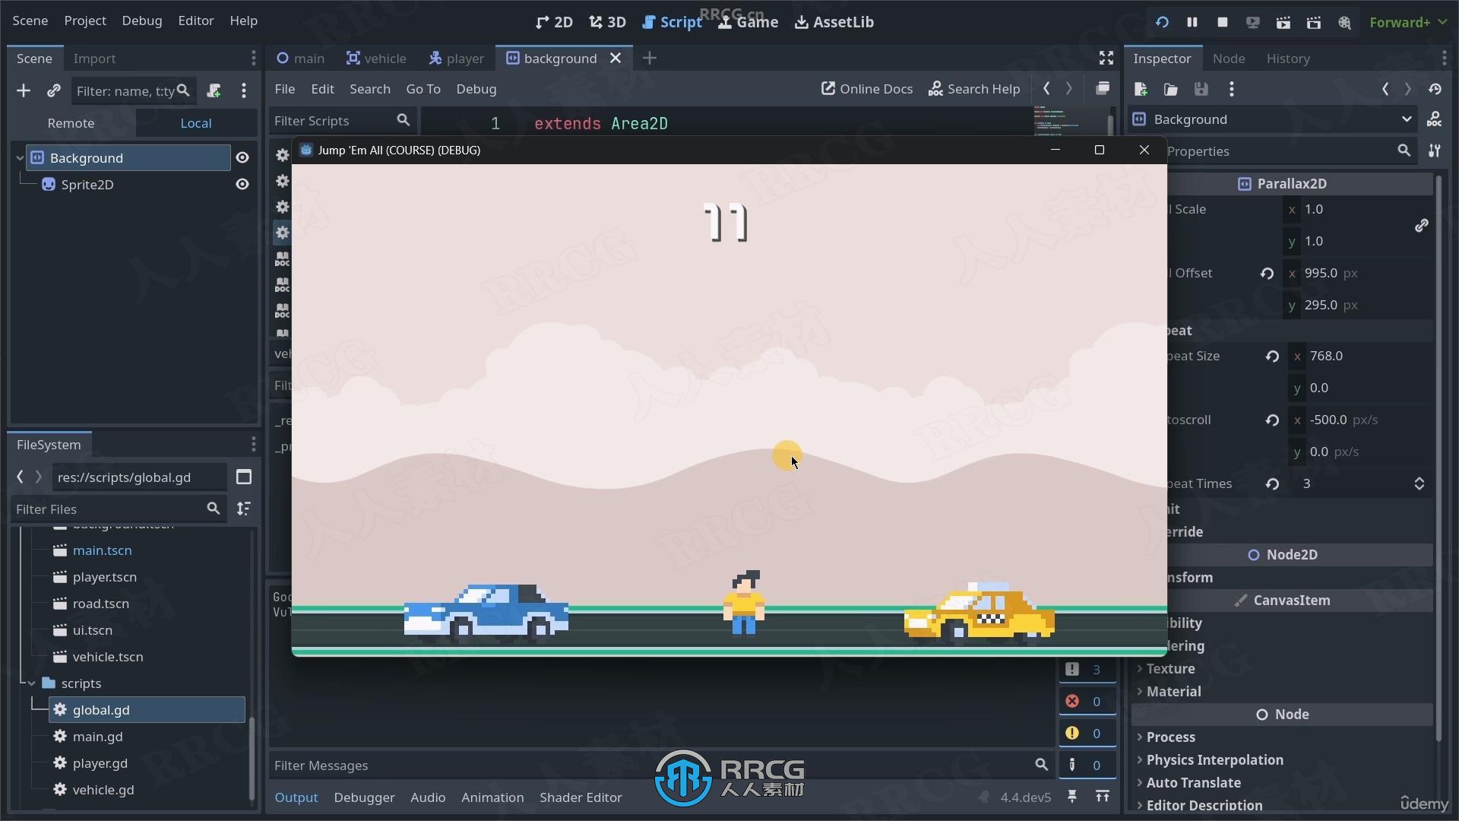Viewport: 1459px width, 821px height.
Task: Open Online Docs link
Action: (x=866, y=89)
